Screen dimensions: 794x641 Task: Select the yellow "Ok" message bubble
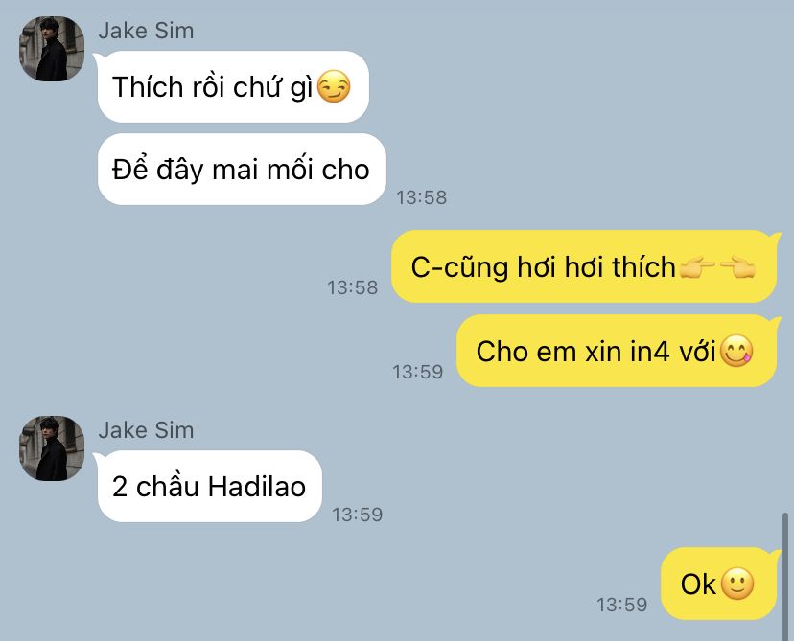point(718,584)
